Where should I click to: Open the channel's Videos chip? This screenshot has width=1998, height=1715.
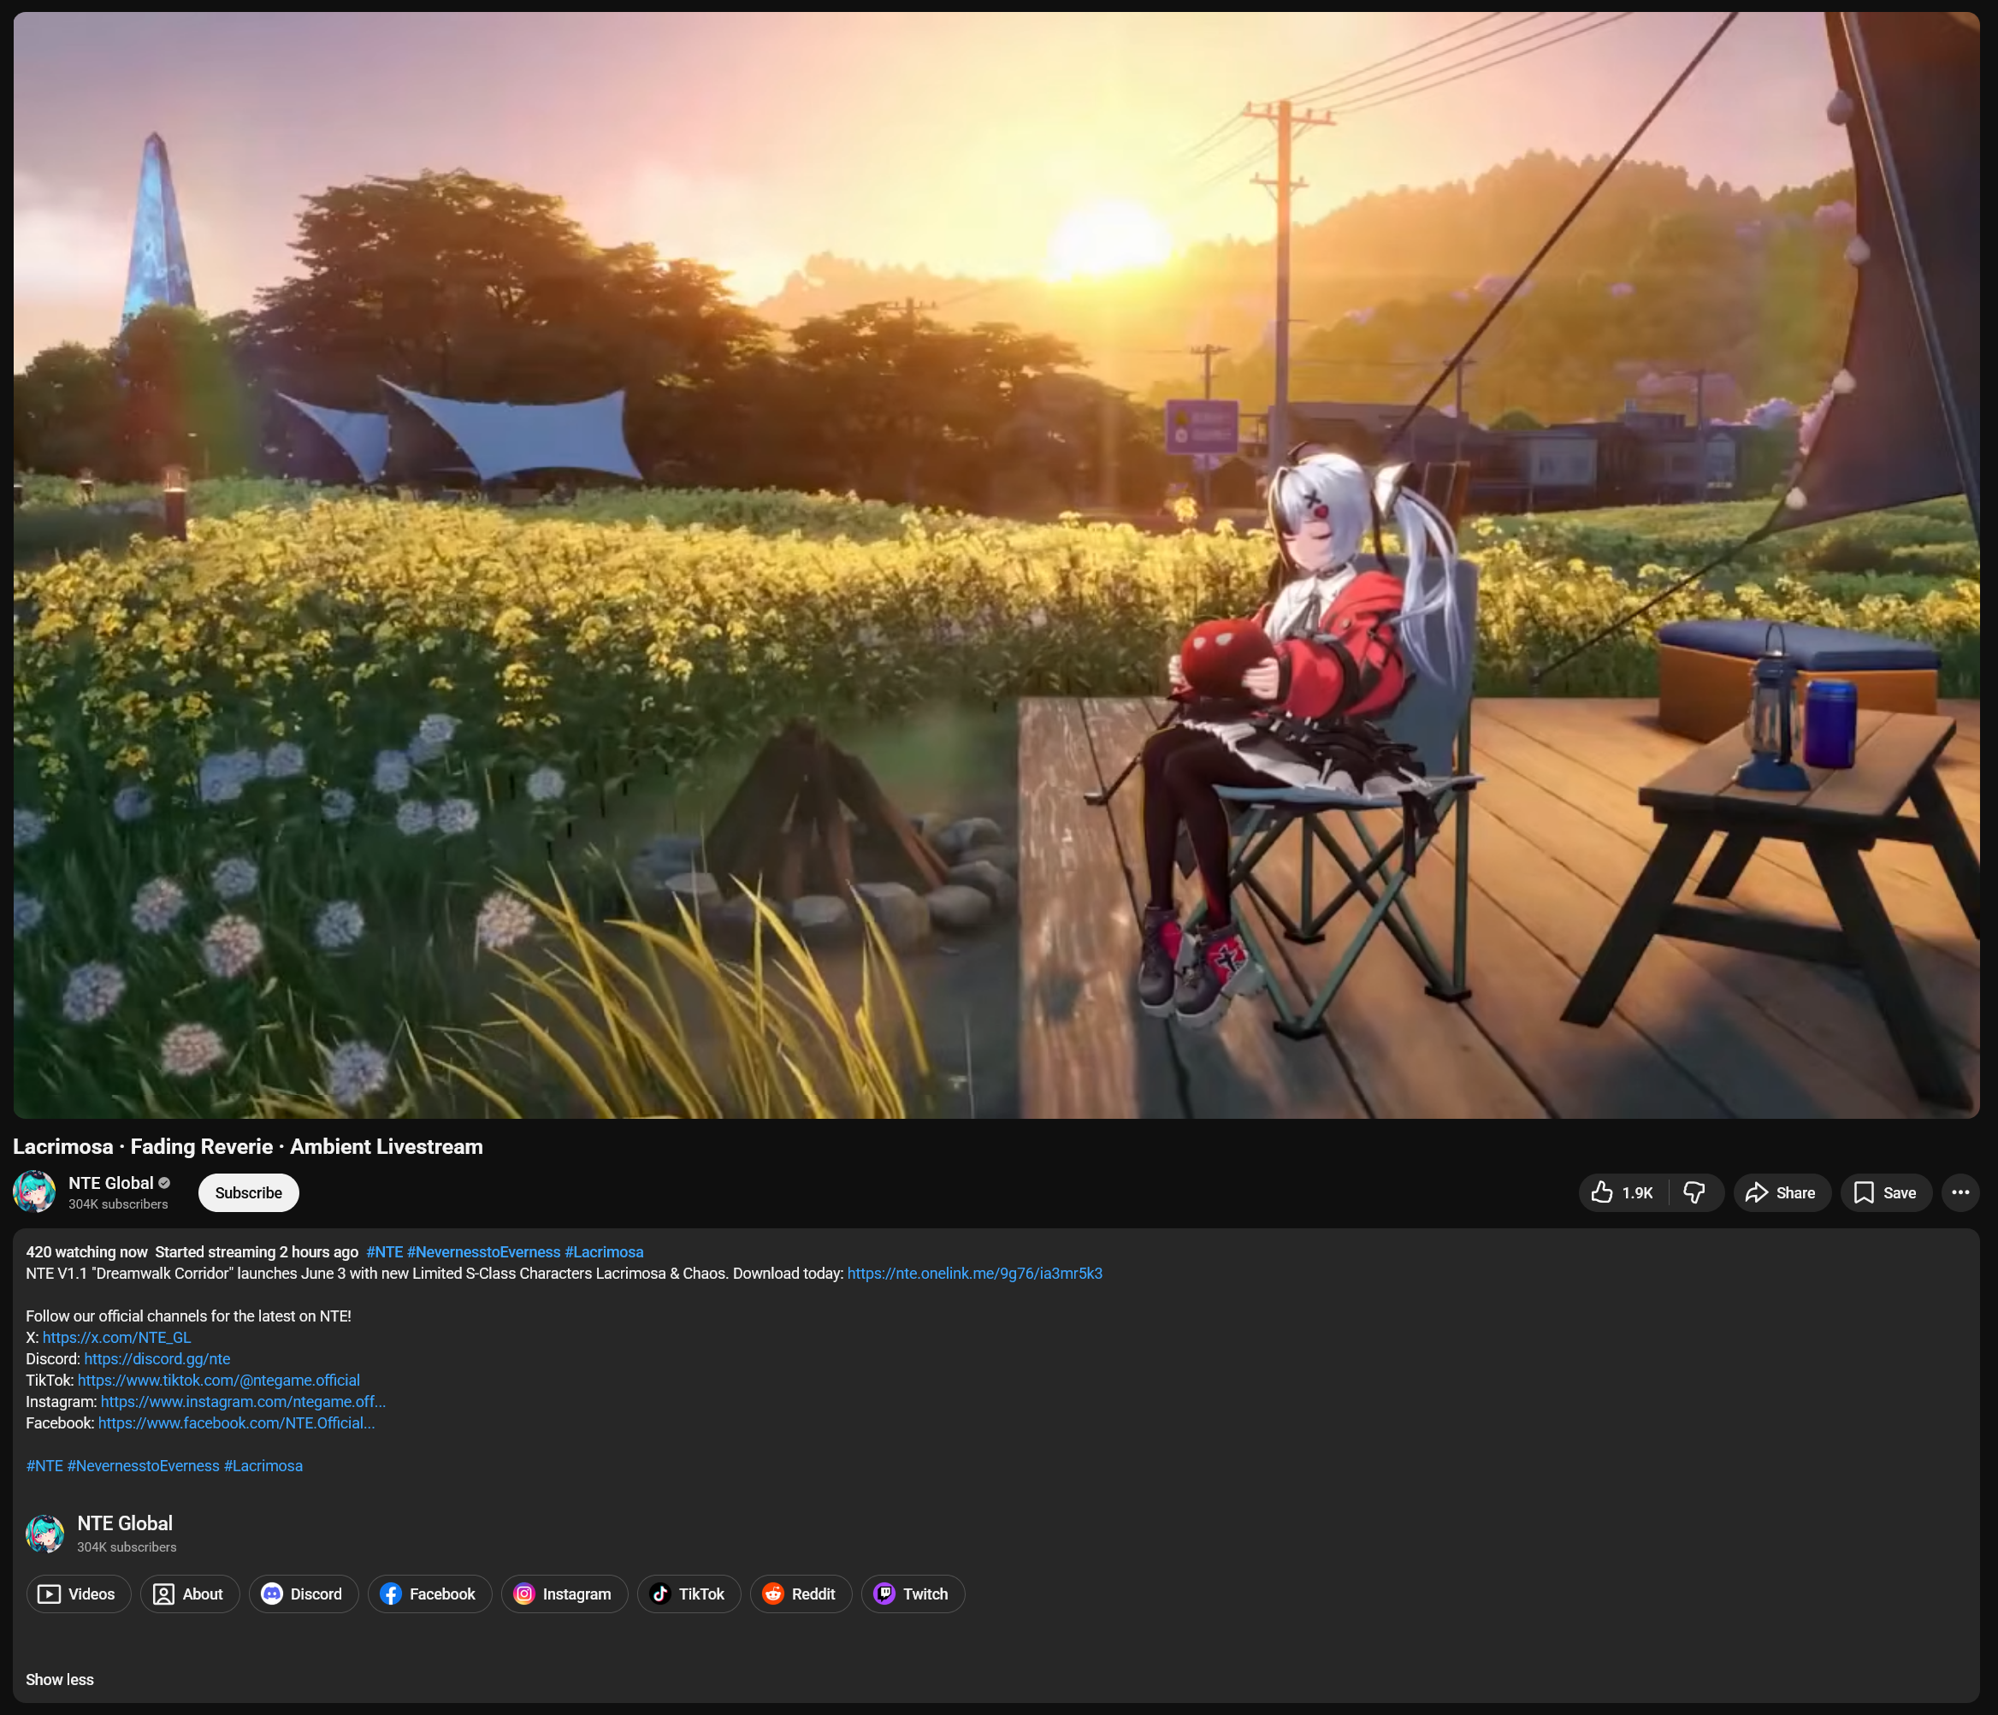pos(78,1594)
